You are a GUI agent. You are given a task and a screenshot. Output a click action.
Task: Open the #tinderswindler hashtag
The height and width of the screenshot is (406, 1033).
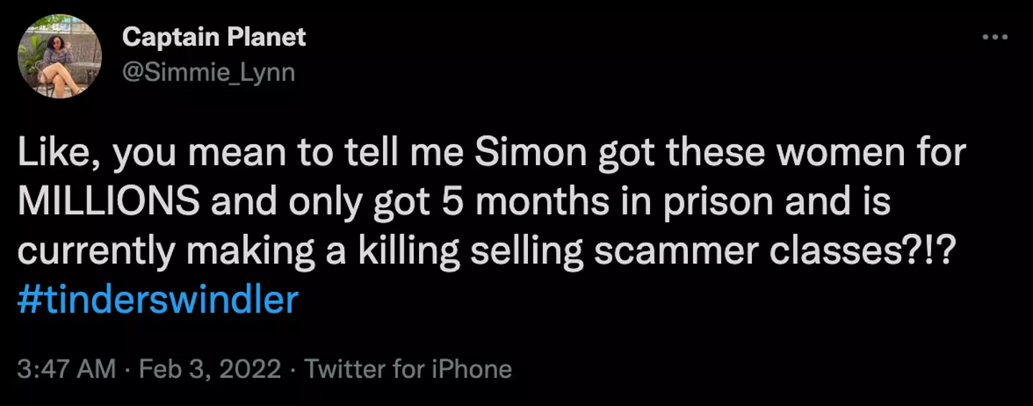[156, 300]
